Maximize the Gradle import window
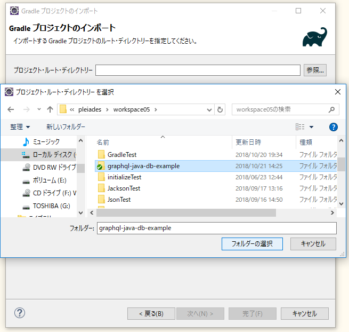This screenshot has height=332, width=349. pos(298,11)
